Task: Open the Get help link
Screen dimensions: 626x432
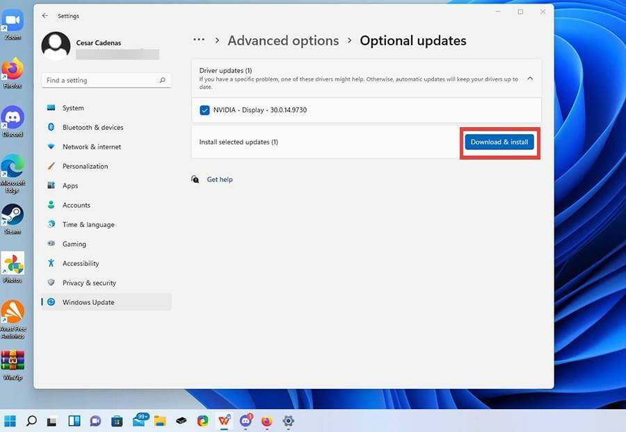Action: (220, 179)
